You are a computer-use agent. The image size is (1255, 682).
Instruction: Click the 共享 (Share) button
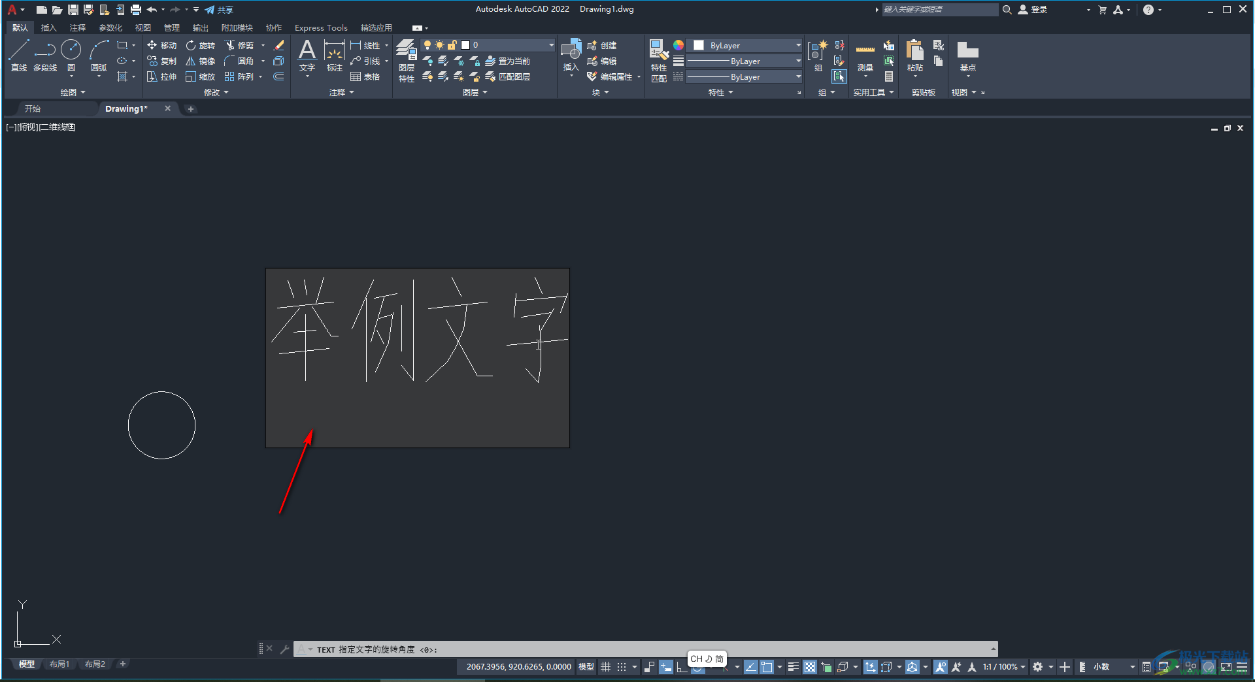point(219,10)
